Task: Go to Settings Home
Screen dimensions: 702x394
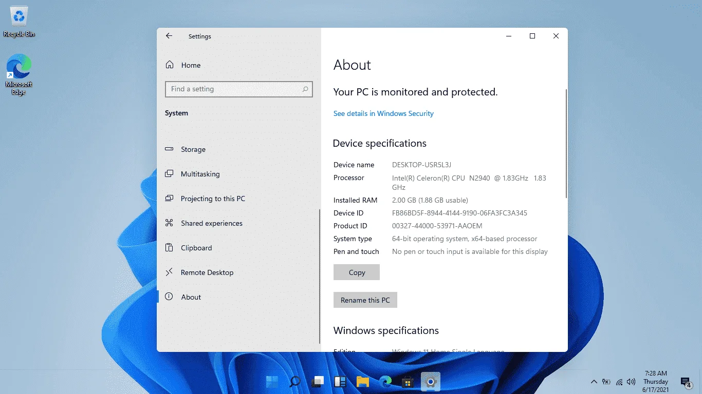Action: (x=183, y=65)
